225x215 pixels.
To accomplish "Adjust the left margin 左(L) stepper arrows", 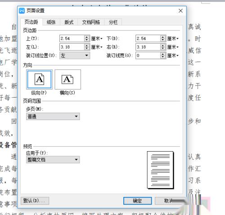I will tap(87, 47).
